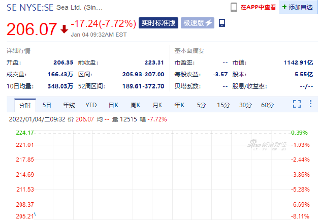Image resolution: width=320 pixels, height=220 pixels.
Task: Click the chart info line date 2022/01/04
Action: pos(26,119)
